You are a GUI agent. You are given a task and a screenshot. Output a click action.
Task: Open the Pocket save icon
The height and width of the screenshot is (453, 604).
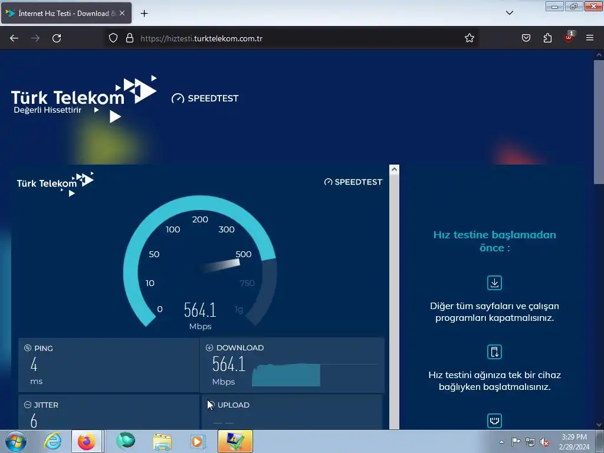(x=526, y=38)
